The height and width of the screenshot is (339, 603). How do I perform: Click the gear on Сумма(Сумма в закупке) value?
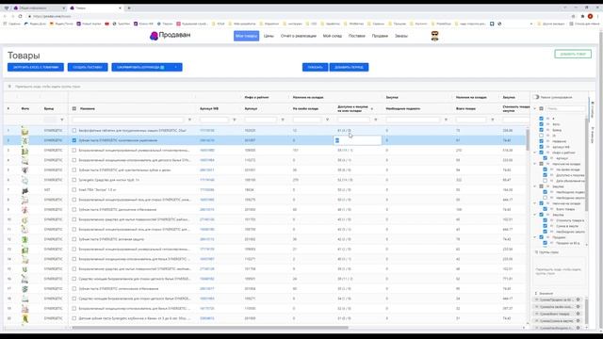point(578,320)
